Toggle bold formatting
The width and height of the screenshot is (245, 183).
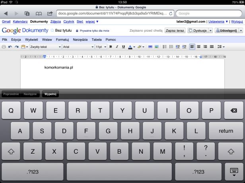pos(111,47)
